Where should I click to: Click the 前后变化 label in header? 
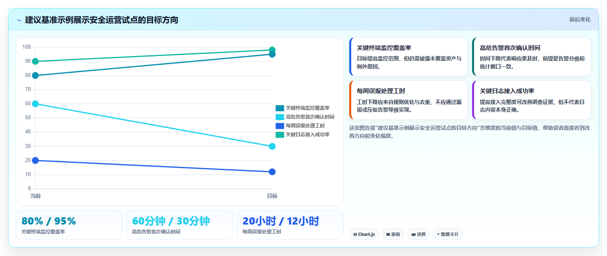[580, 19]
